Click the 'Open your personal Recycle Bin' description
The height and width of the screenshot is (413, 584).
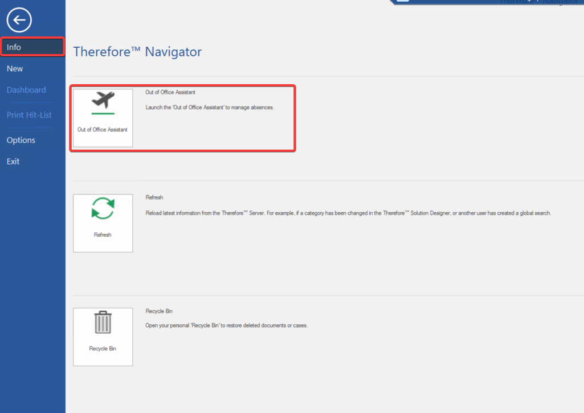(226, 325)
